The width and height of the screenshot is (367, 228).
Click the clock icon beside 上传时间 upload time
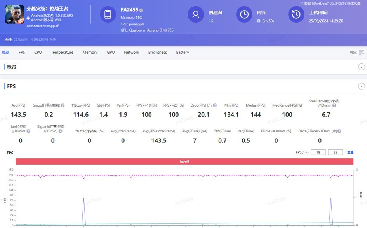coord(296,15)
